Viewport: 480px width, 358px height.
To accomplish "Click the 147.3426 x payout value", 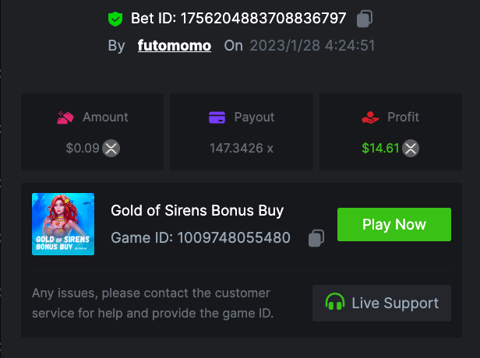I will 242,148.
